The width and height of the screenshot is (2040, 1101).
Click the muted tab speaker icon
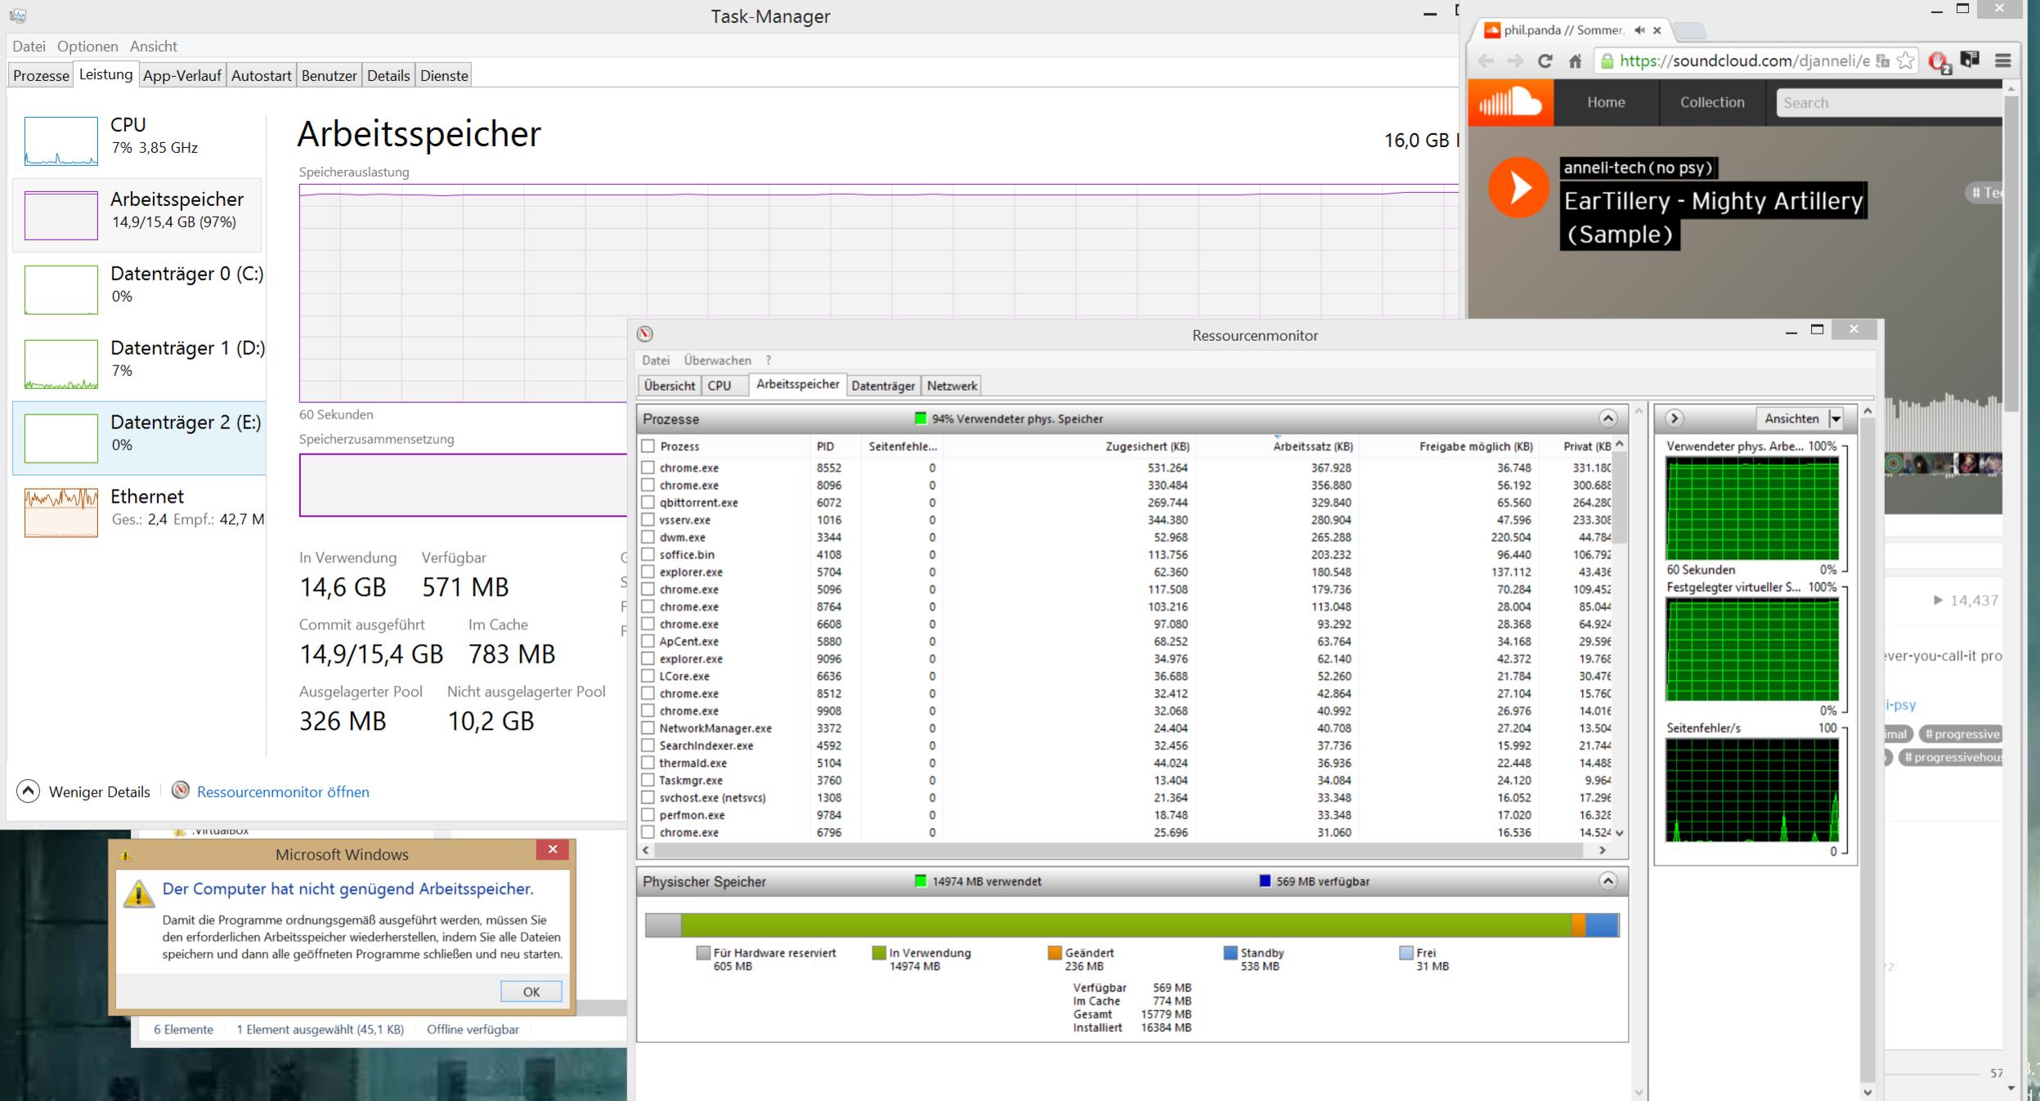[x=1639, y=30]
